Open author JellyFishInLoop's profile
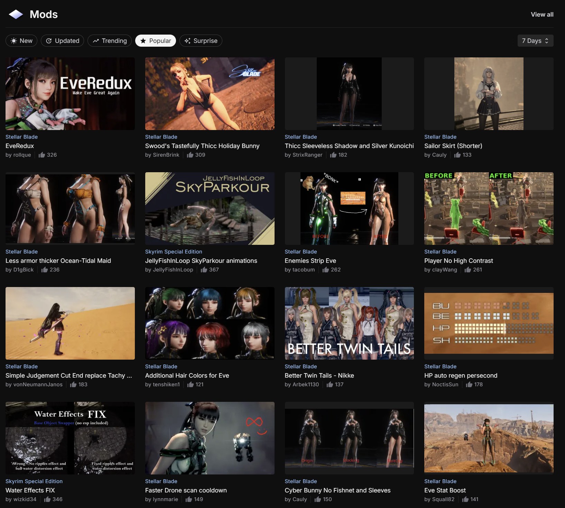 click(x=173, y=270)
